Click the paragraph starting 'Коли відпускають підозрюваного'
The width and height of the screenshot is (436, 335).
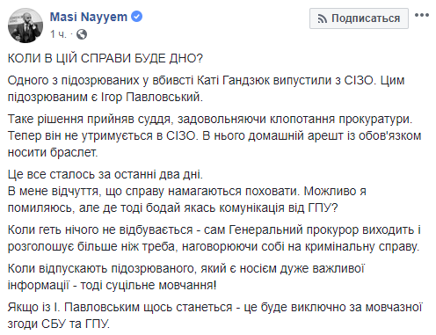click(x=186, y=277)
